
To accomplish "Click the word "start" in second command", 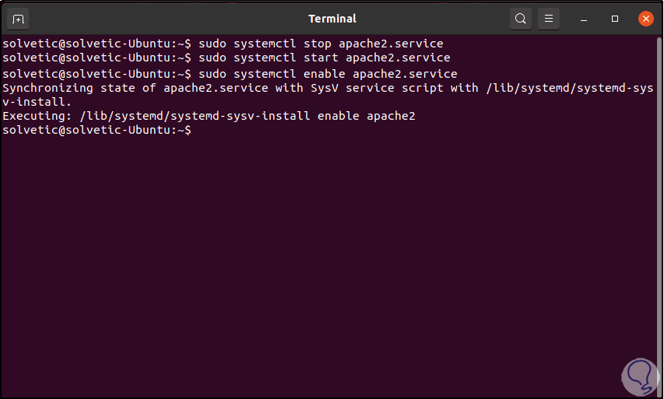I will tap(321, 58).
